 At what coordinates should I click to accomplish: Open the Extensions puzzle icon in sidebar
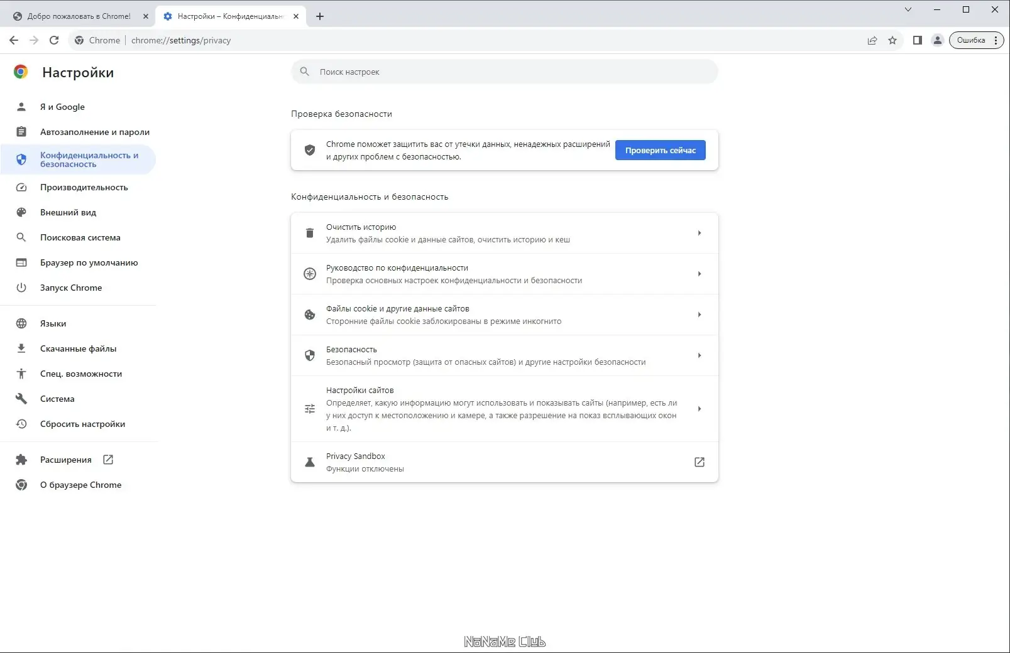(x=21, y=460)
